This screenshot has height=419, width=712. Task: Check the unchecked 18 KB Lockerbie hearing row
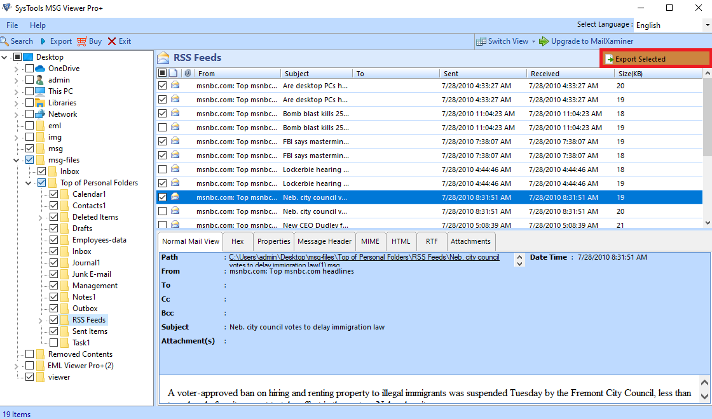pos(162,169)
